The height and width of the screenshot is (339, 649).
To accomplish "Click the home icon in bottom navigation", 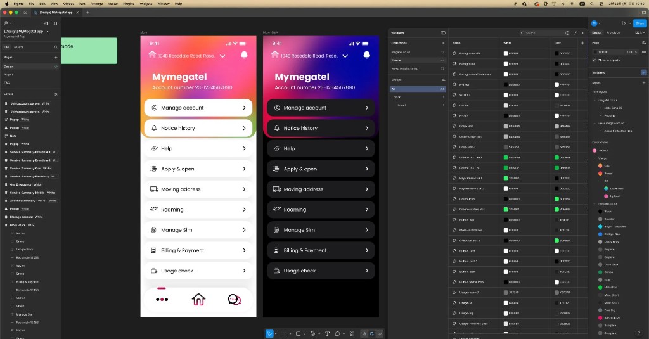I will tap(198, 299).
